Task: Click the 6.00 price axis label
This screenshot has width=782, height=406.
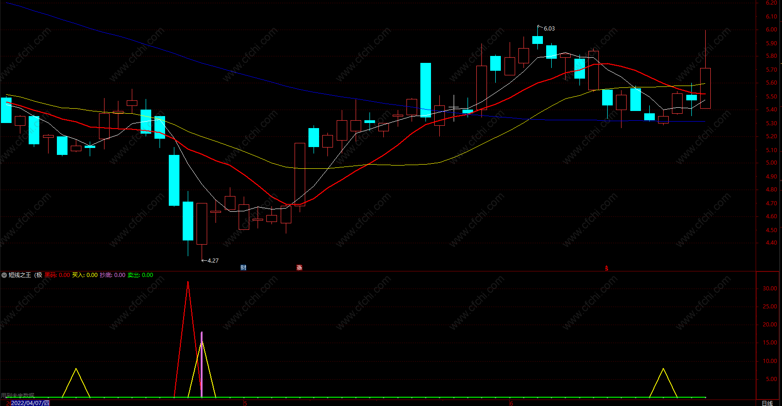Action: tap(771, 30)
